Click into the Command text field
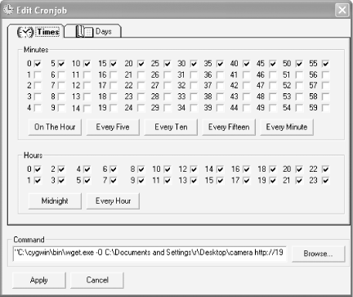 (150, 253)
